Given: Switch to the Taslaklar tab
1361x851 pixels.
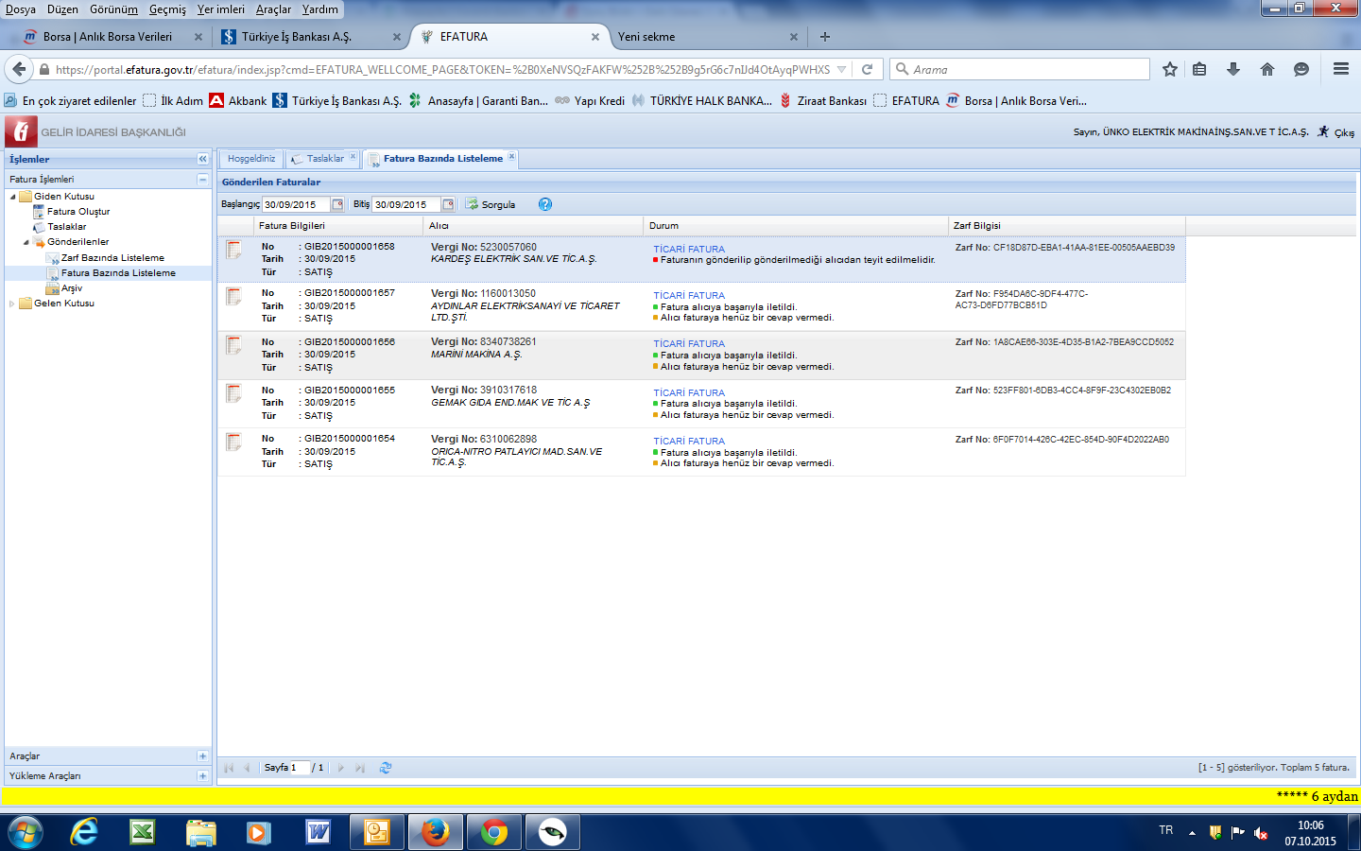Looking at the screenshot, I should click(x=324, y=159).
